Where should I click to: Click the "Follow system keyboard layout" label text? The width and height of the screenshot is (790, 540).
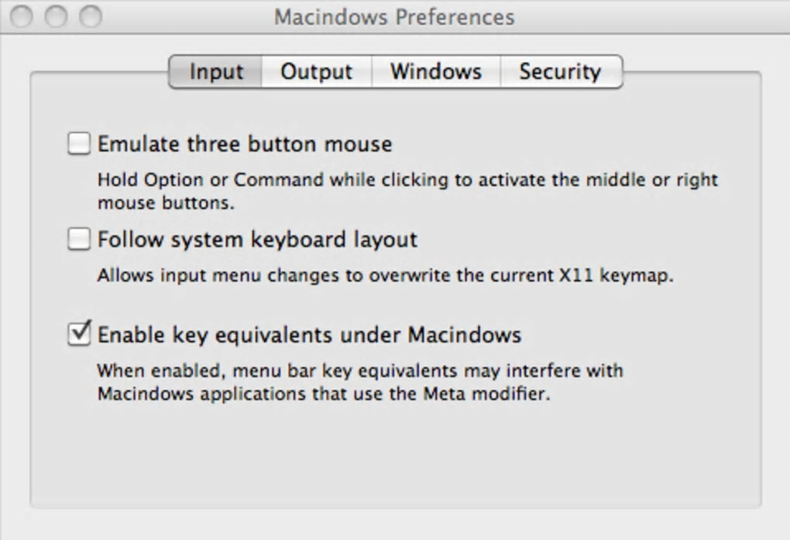257,240
